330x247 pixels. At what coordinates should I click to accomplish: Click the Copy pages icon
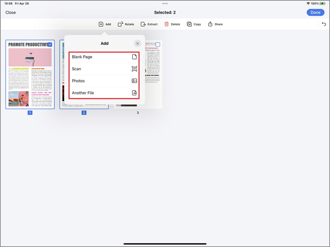click(x=189, y=24)
